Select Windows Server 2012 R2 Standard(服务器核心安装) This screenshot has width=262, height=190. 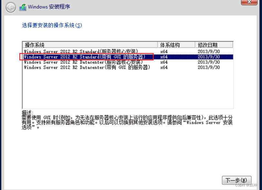click(128, 52)
